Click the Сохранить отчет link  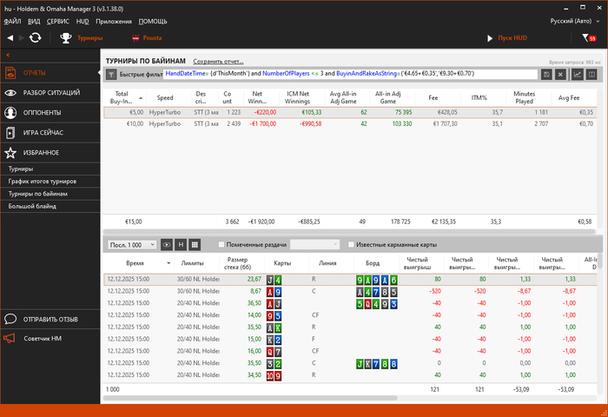[x=218, y=62]
